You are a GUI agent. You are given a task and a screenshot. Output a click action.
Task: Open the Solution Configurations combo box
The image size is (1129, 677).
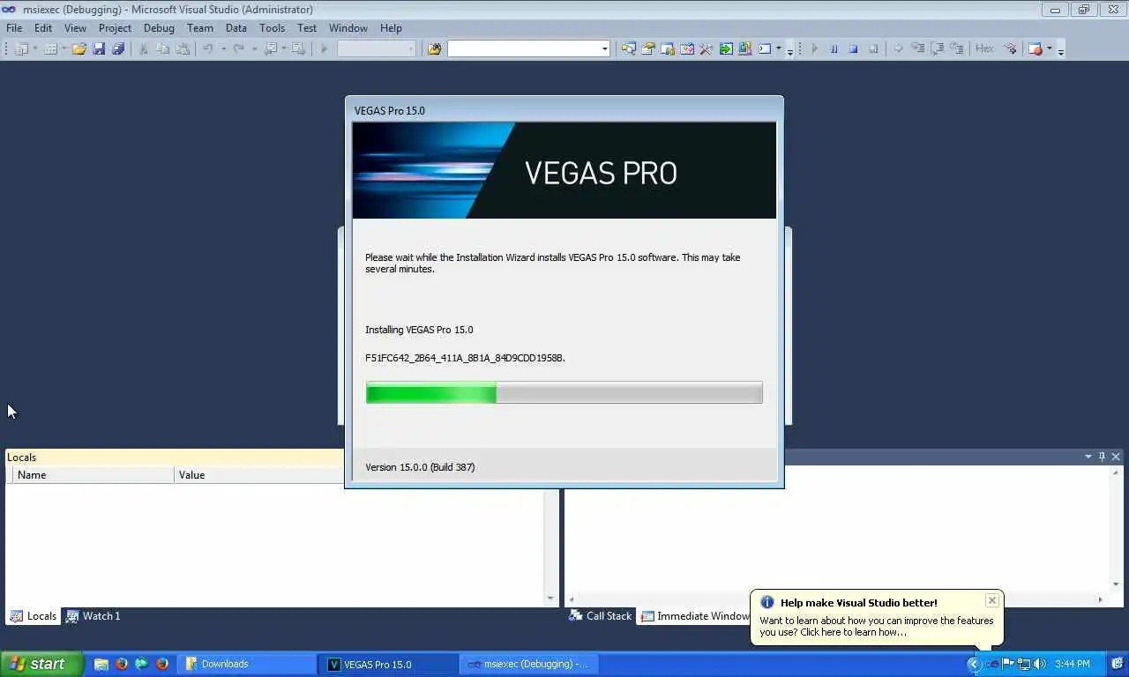pyautogui.click(x=376, y=48)
